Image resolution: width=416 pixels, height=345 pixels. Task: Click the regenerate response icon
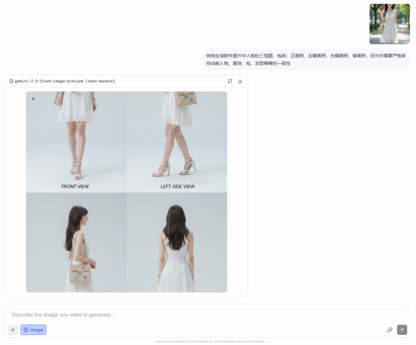click(230, 81)
